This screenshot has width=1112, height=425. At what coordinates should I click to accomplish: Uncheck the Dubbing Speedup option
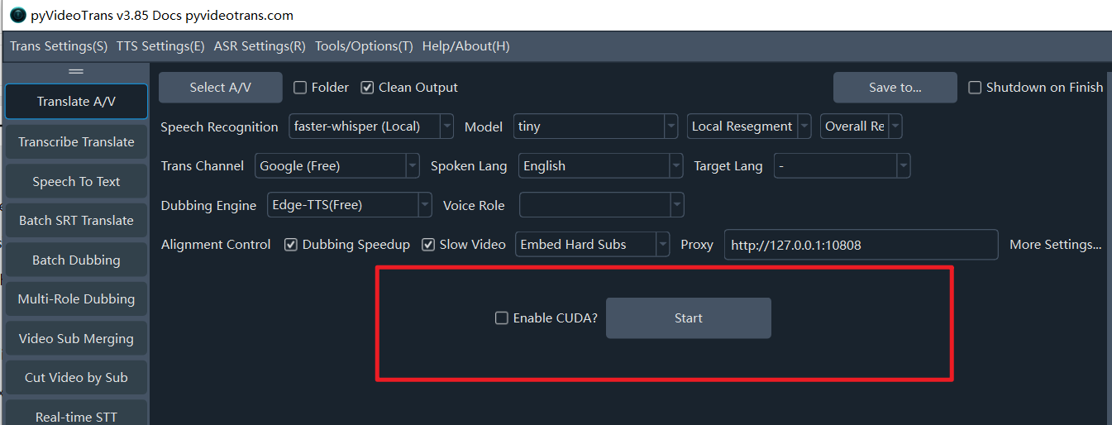(291, 245)
